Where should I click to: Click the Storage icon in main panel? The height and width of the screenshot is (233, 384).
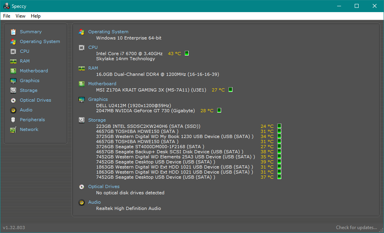point(82,120)
